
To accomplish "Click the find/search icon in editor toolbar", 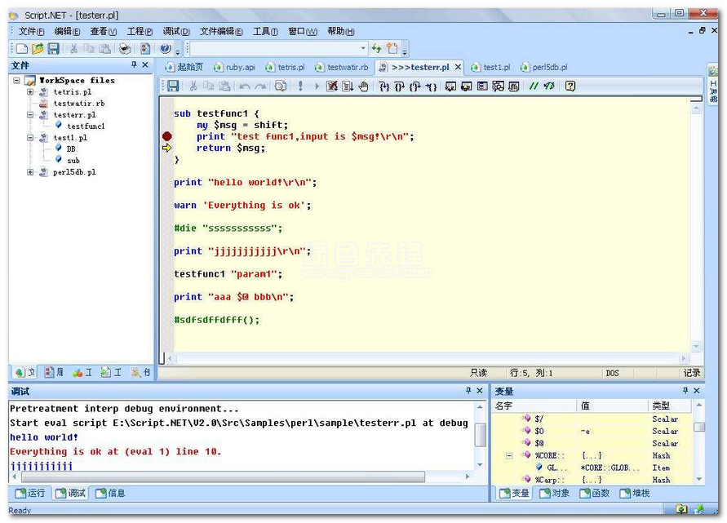I will click(x=281, y=86).
